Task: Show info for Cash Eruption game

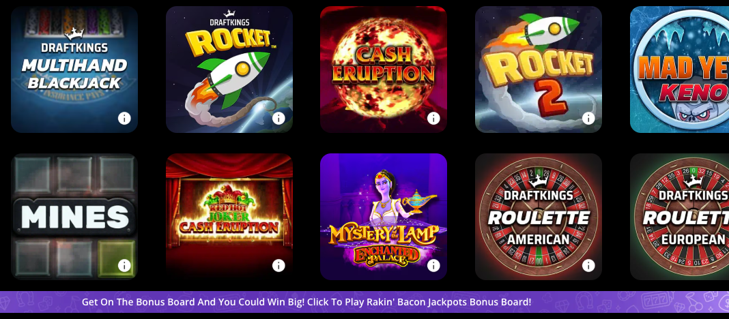Action: [433, 119]
